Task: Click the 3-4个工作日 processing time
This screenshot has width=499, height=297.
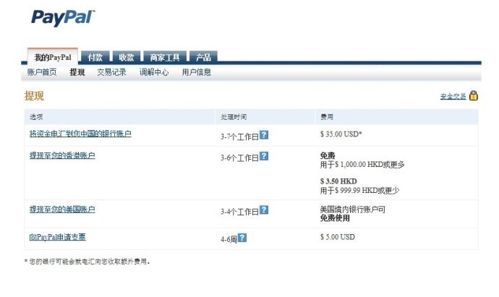Action: (239, 212)
